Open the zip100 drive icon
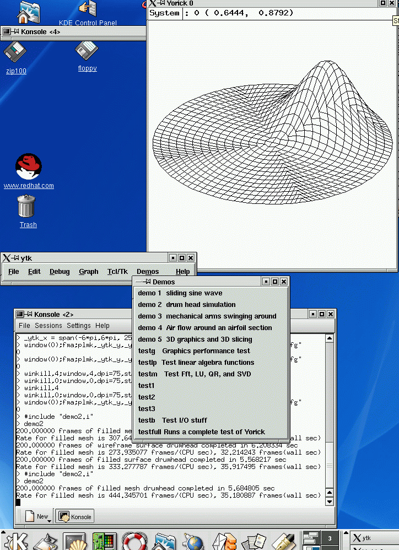The image size is (399, 550). [15, 53]
